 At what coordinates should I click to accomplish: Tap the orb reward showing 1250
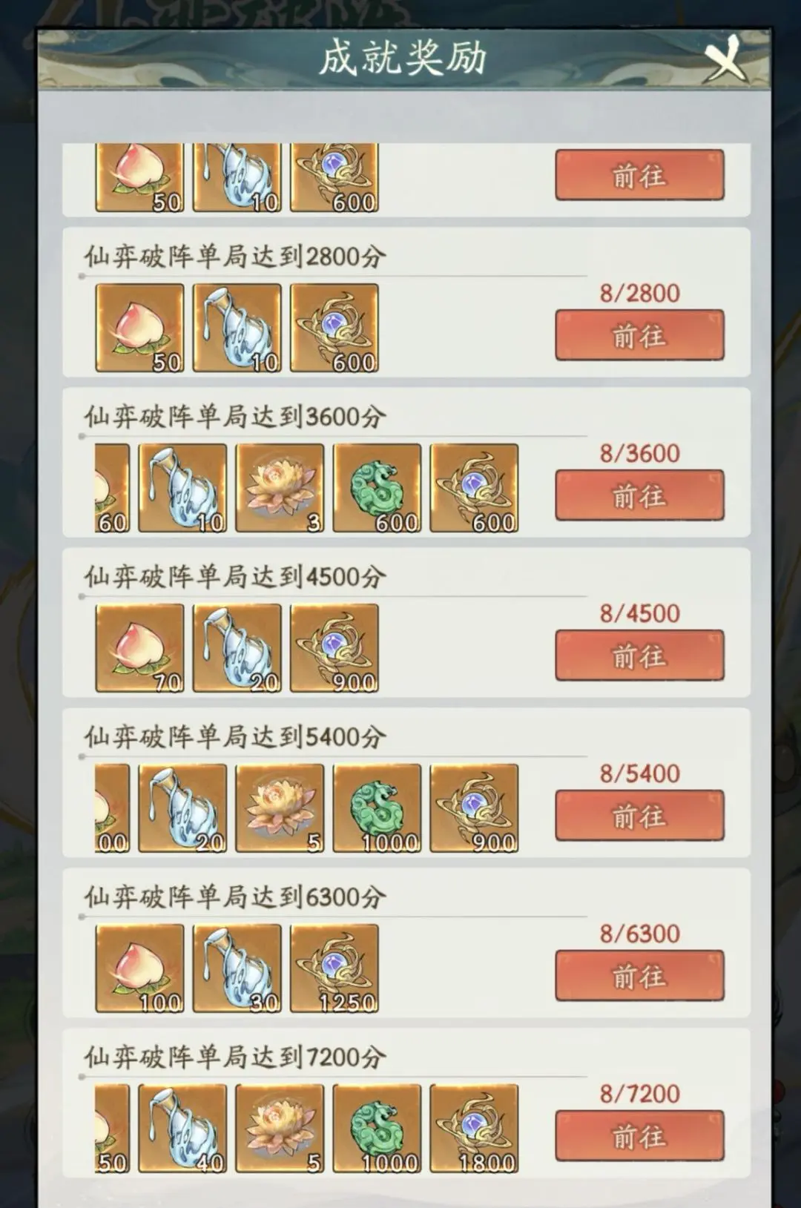(334, 968)
